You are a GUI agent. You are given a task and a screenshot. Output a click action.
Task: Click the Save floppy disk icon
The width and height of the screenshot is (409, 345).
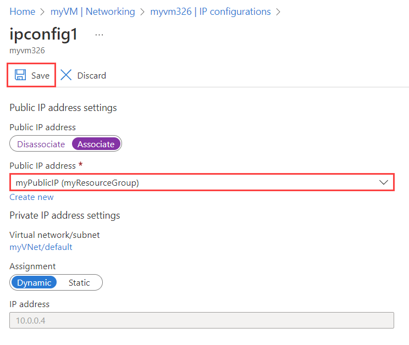coord(20,75)
